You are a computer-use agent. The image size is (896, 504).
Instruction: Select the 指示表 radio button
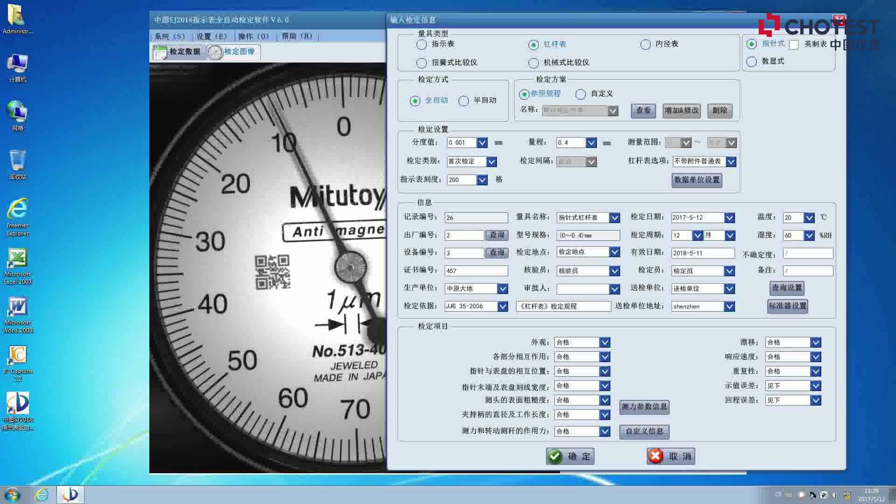point(421,44)
